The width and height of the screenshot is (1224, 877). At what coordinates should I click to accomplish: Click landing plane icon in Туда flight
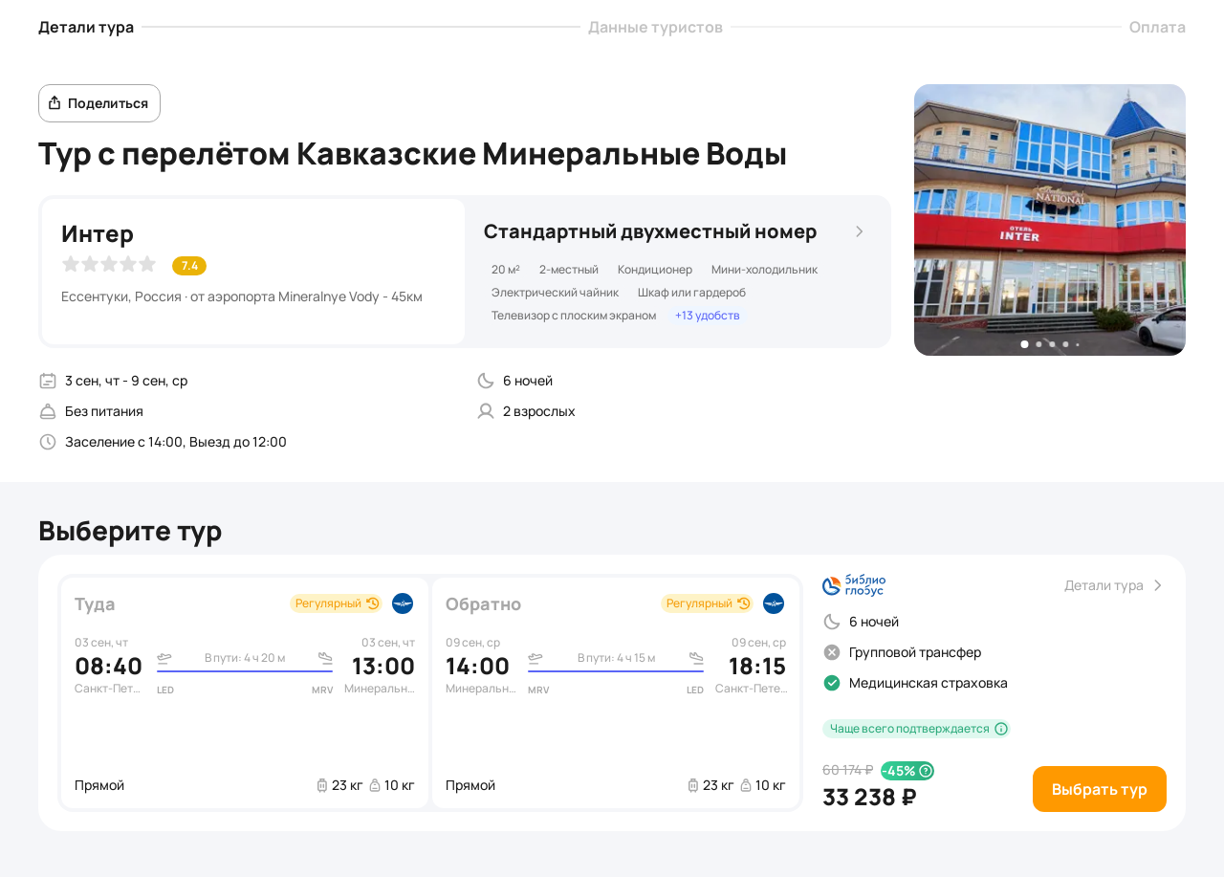pos(325,658)
